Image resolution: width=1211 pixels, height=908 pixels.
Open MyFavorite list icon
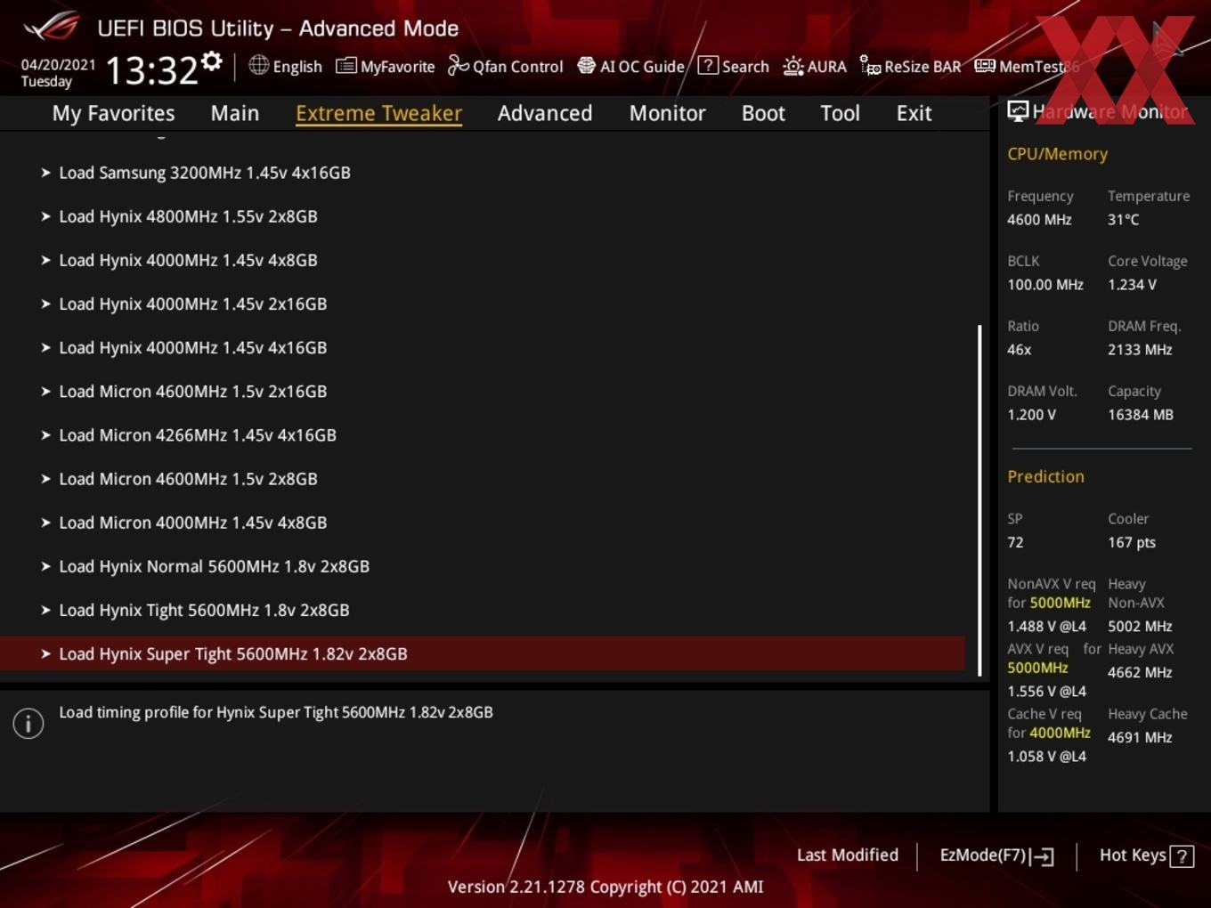pos(345,66)
